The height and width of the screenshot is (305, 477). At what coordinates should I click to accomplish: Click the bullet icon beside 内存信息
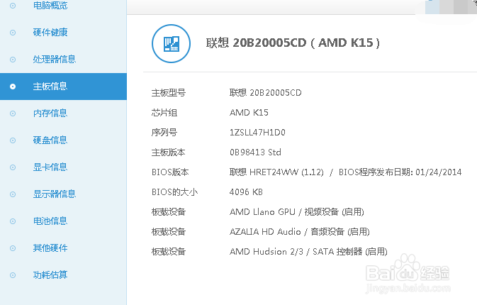13,113
